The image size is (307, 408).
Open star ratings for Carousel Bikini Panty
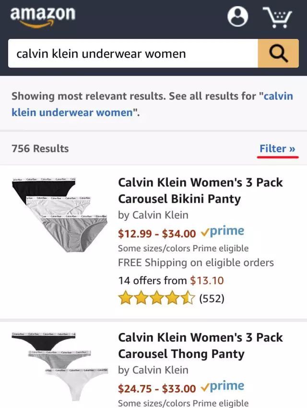[x=156, y=298]
